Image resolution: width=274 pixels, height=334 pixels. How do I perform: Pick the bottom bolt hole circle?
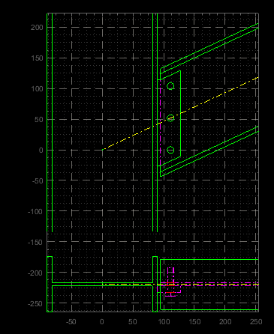170,150
